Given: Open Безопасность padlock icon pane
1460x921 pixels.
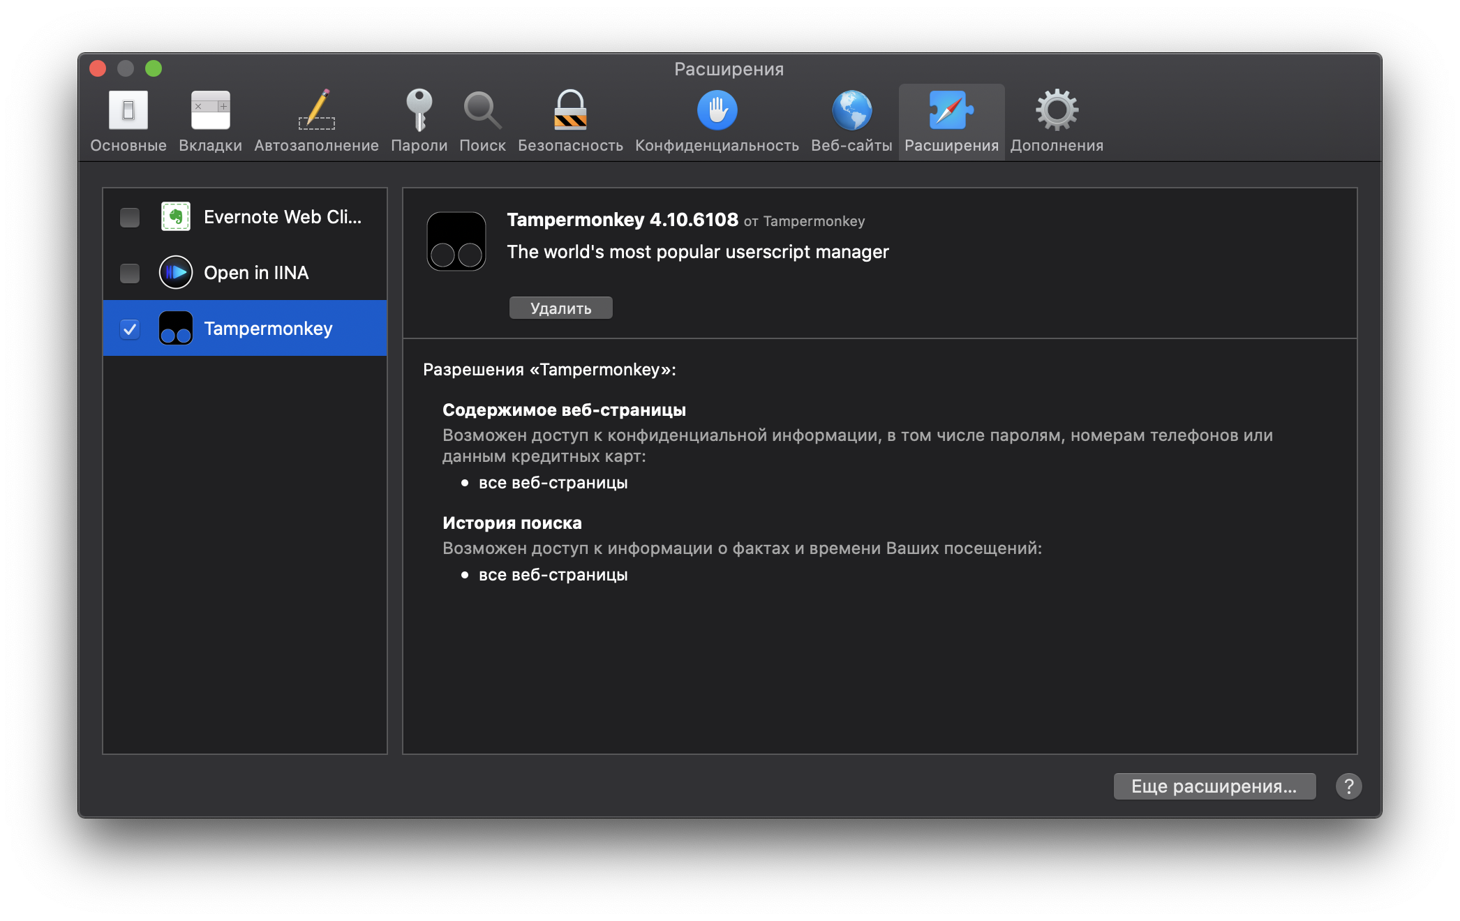Looking at the screenshot, I should tap(570, 111).
